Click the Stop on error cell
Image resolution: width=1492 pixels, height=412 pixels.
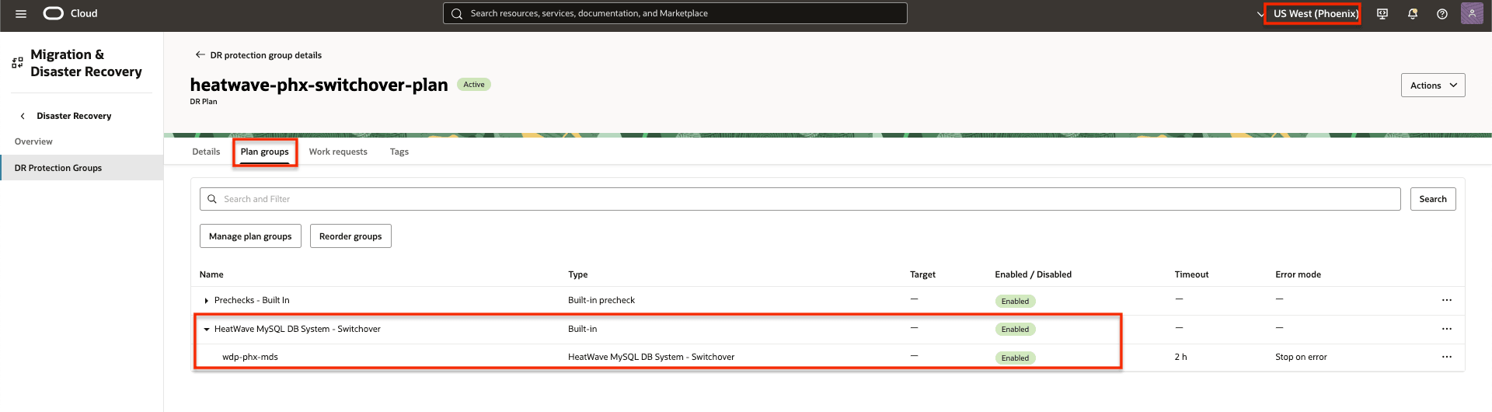click(1301, 357)
